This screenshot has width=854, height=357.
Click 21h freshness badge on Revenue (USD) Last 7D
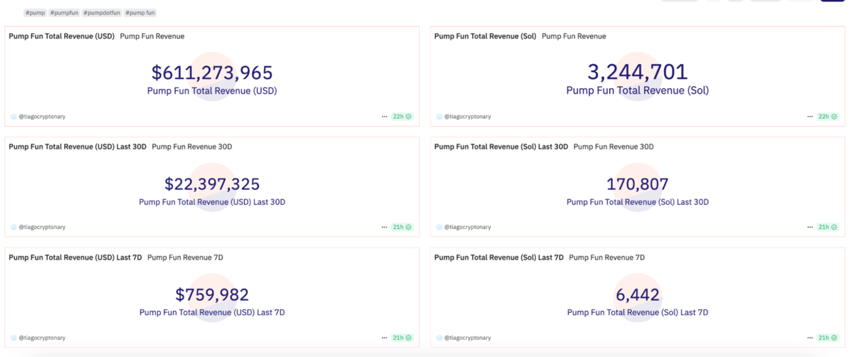pos(402,338)
